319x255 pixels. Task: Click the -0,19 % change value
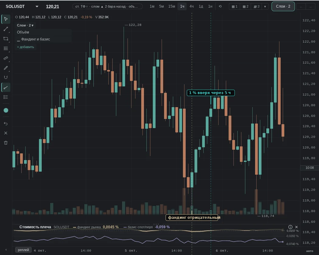pos(86,17)
